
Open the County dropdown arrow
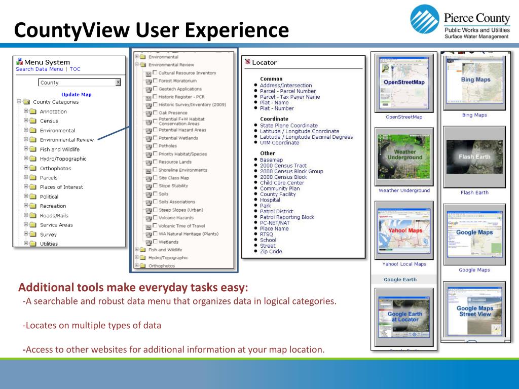point(118,83)
